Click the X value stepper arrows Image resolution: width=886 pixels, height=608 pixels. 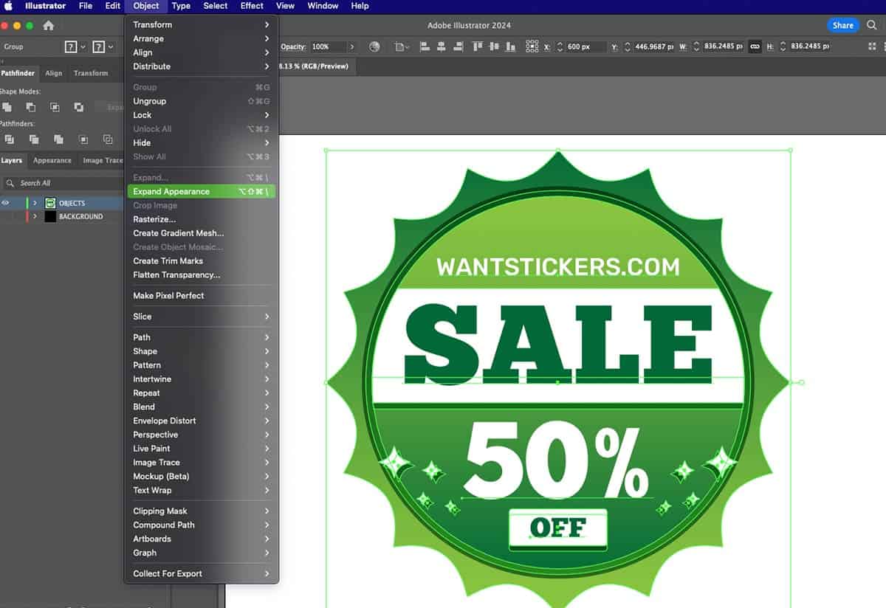(560, 46)
